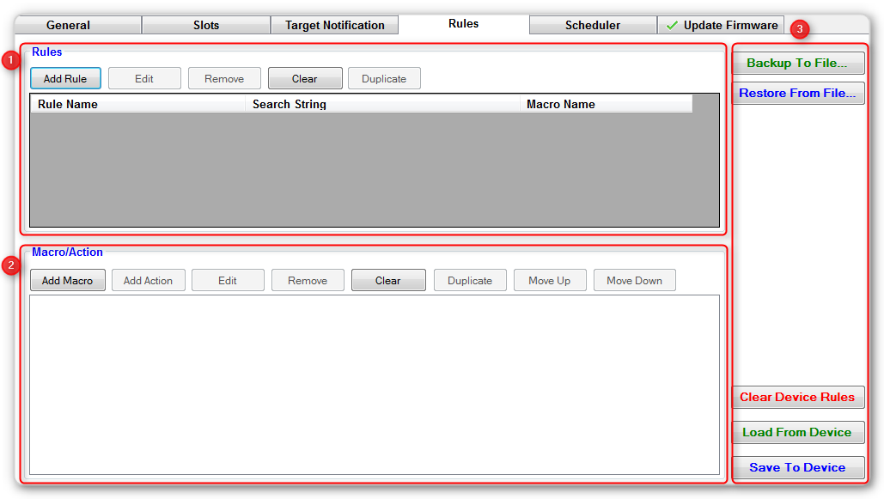Open the Slots tab
884x499 pixels.
coord(206,26)
